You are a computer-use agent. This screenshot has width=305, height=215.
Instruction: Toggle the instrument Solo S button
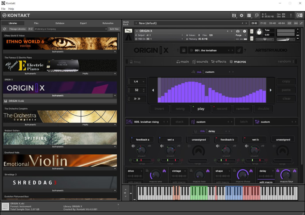252,31
